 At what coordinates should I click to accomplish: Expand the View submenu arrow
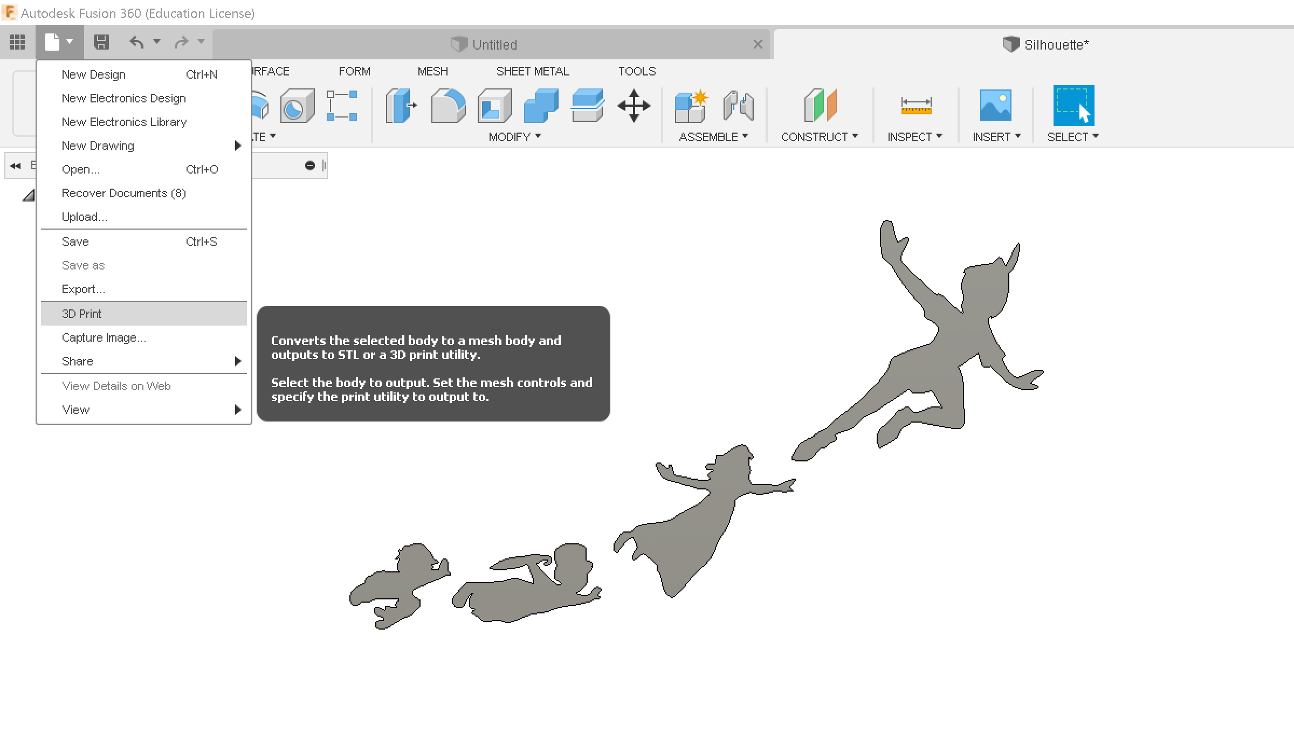point(237,410)
